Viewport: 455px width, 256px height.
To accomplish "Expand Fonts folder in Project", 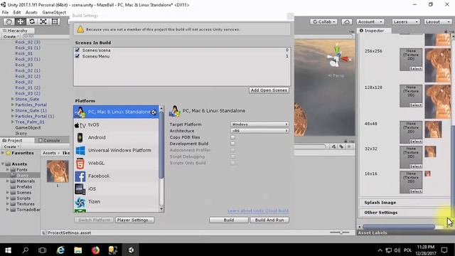I will pyautogui.click(x=8, y=169).
